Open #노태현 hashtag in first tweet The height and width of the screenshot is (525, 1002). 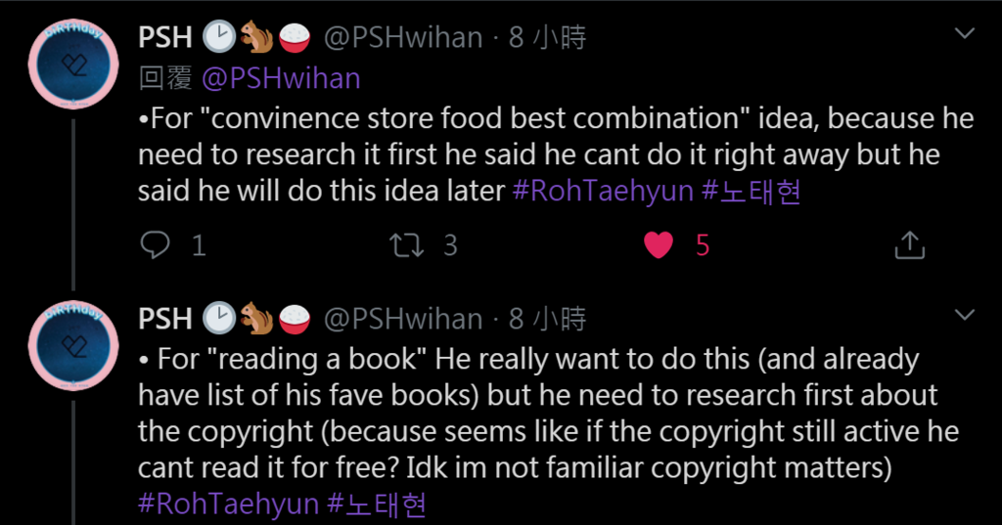pyautogui.click(x=751, y=191)
